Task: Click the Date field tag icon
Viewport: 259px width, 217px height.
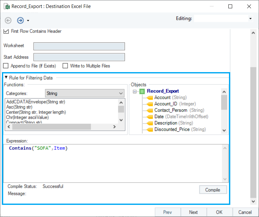Action: (x=150, y=117)
